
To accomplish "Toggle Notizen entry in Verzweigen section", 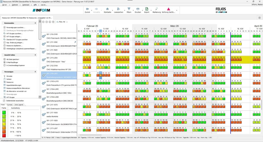I will tap(9, 79).
